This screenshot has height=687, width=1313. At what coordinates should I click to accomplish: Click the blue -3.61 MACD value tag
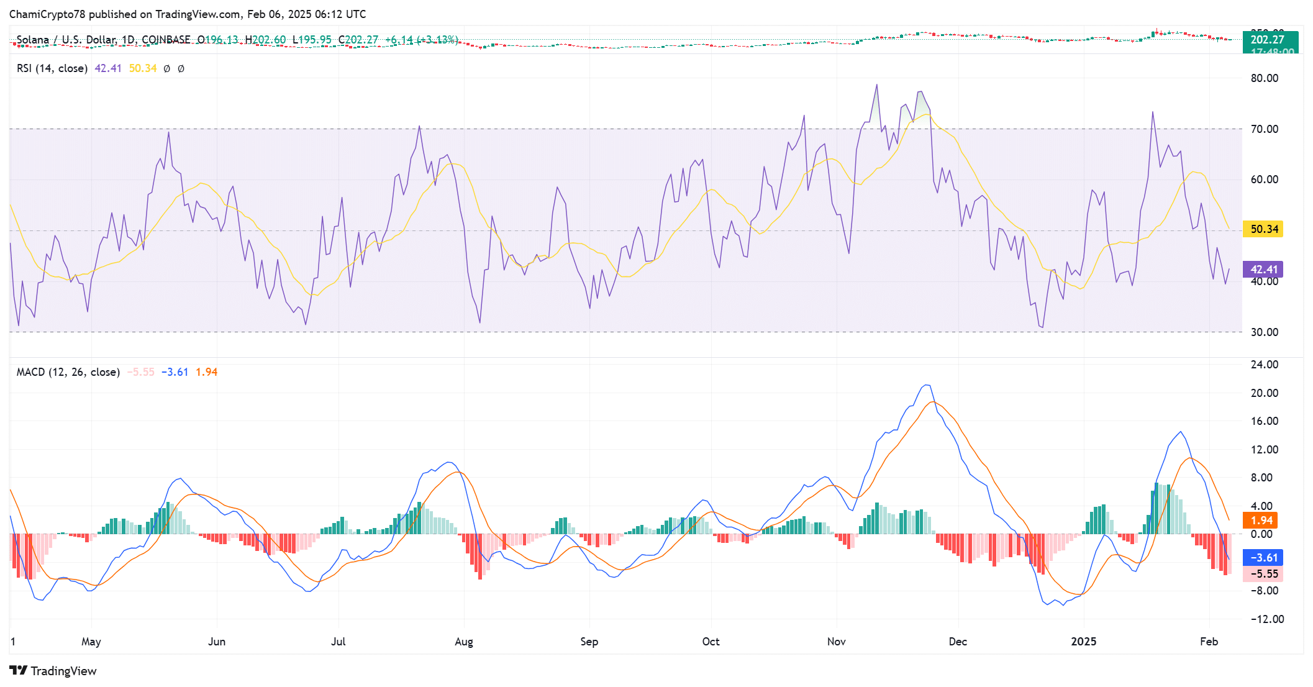(1263, 558)
